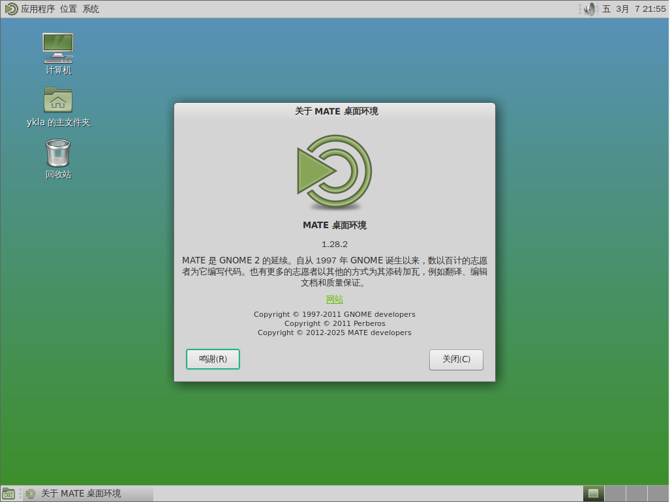Click the dialog title 关于 MATE 桌面环境

click(x=336, y=111)
